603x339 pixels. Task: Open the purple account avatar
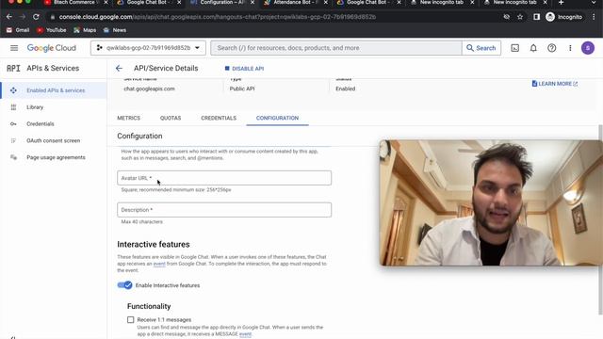point(588,48)
